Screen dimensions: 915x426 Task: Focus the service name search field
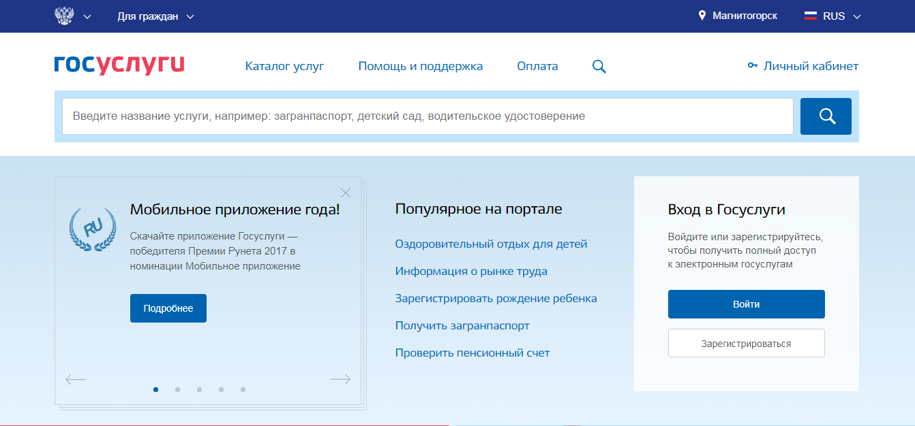pyautogui.click(x=427, y=116)
